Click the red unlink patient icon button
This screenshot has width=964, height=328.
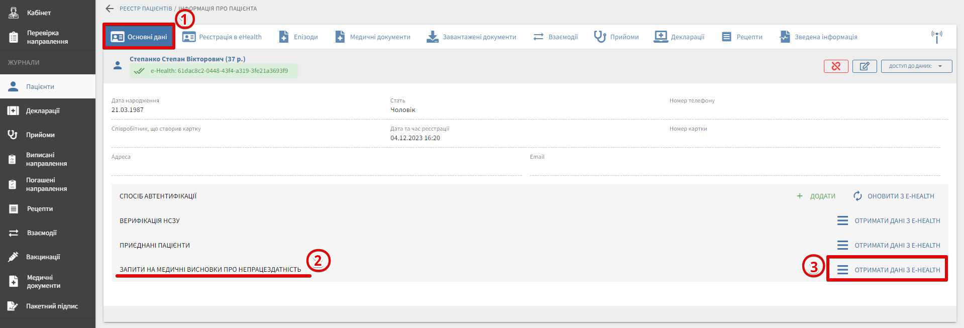point(836,66)
